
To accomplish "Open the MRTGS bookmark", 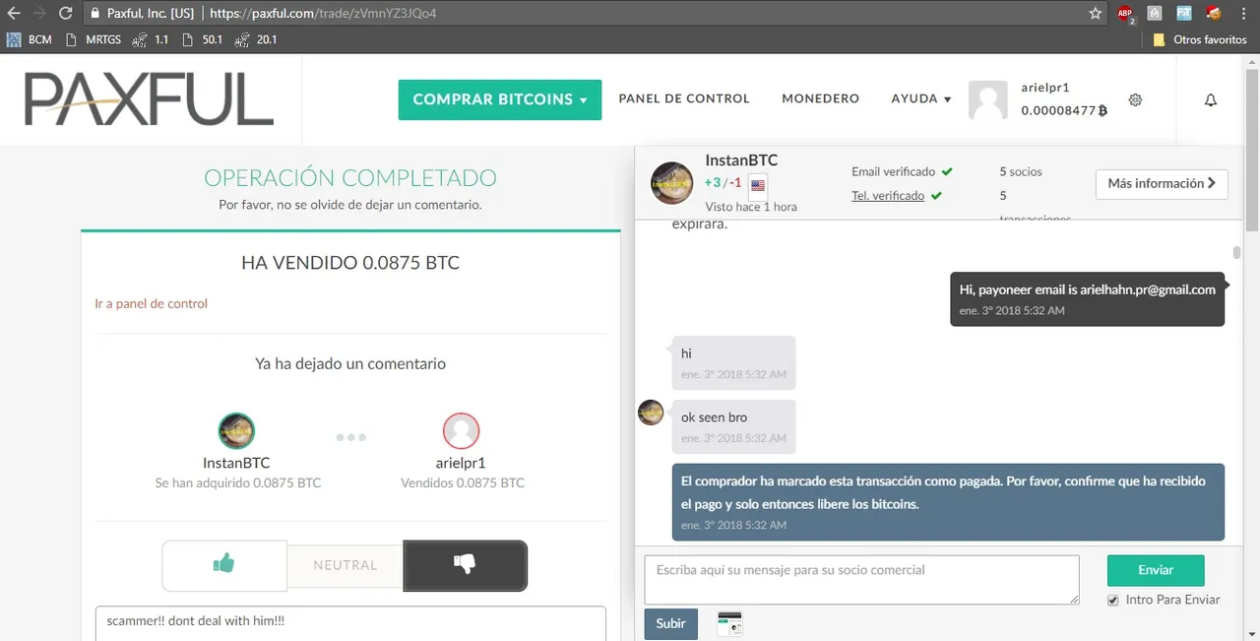I will (x=93, y=39).
